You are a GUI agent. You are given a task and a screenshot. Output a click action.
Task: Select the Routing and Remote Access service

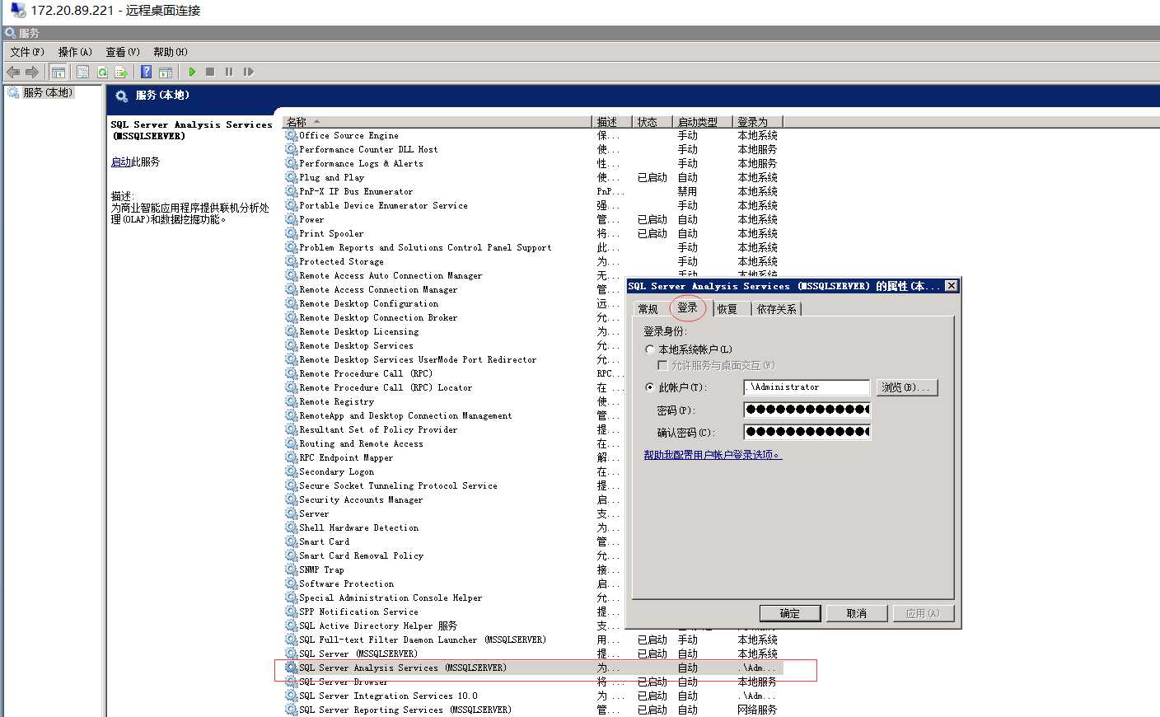(x=361, y=443)
